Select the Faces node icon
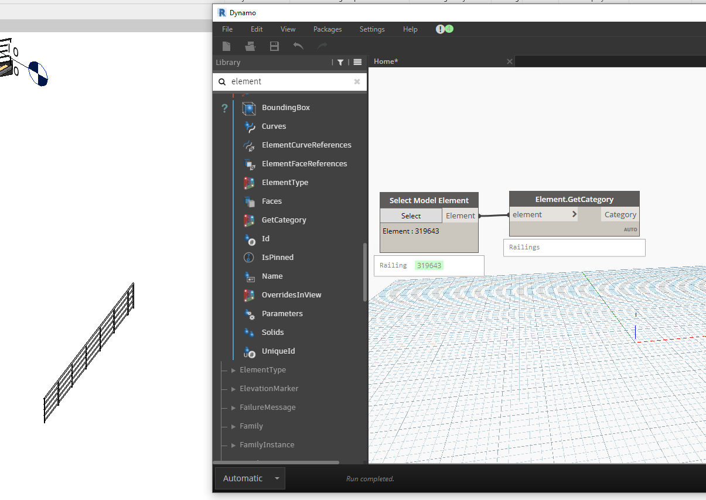Screen dimensions: 706x500 pos(250,201)
